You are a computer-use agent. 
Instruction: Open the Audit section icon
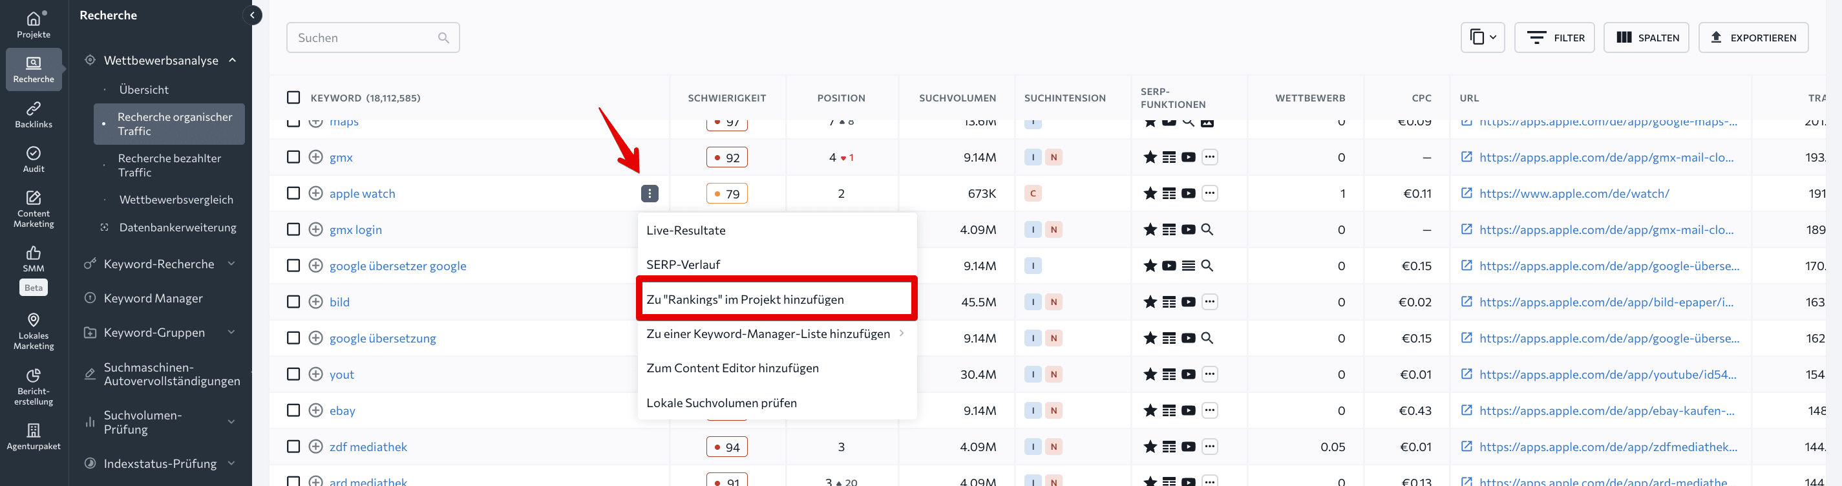pos(34,153)
